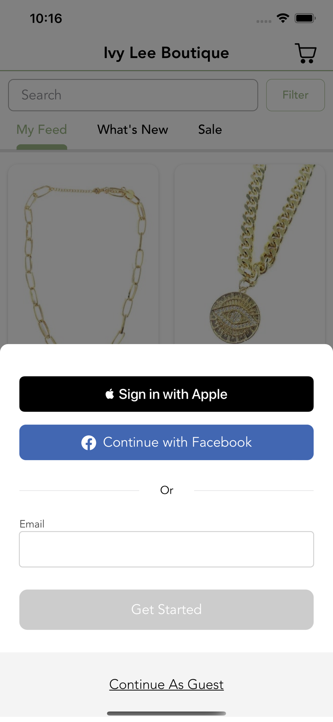333x722 pixels.
Task: Tap the Facebook logo icon
Action: pyautogui.click(x=89, y=443)
